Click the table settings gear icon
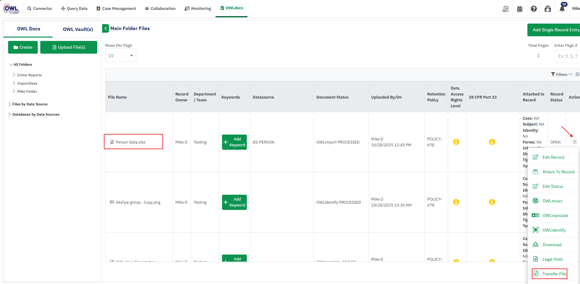The image size is (580, 284). pyautogui.click(x=577, y=74)
